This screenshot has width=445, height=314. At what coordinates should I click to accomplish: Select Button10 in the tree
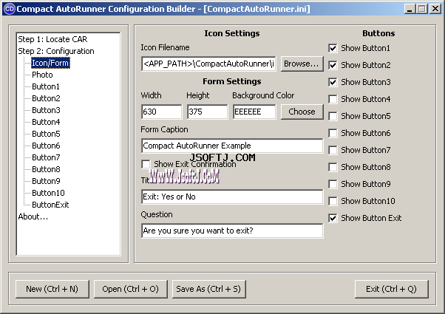(x=48, y=193)
